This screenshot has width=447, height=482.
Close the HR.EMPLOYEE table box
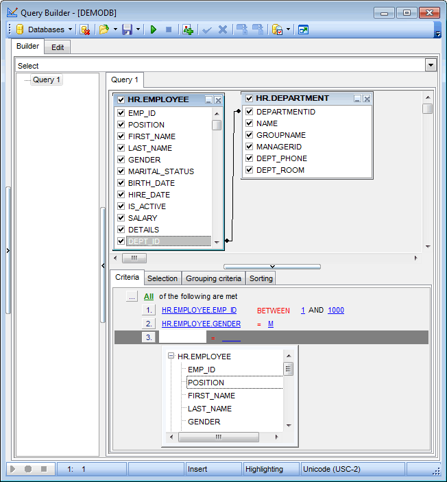coord(218,100)
